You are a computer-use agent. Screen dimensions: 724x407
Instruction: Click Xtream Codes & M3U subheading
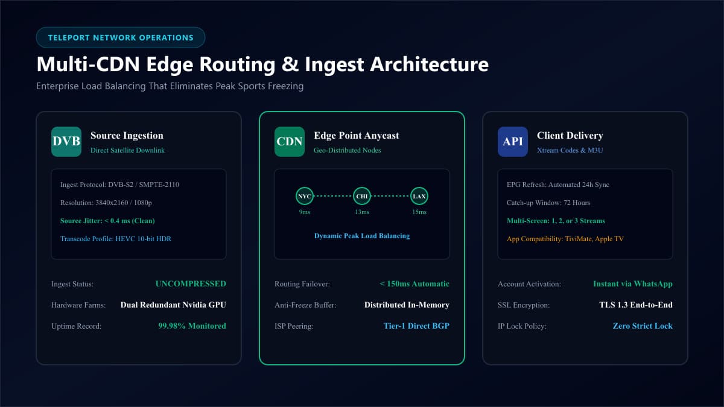(x=570, y=150)
